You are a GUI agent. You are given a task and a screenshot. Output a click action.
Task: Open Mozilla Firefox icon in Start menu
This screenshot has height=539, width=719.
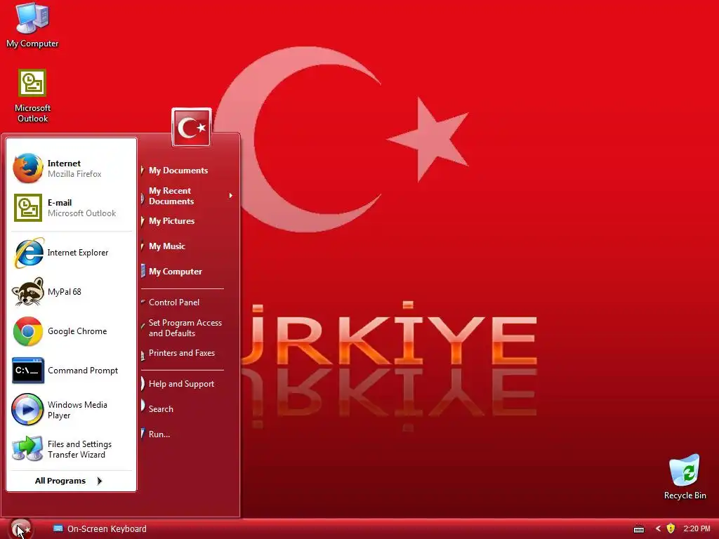coord(28,168)
